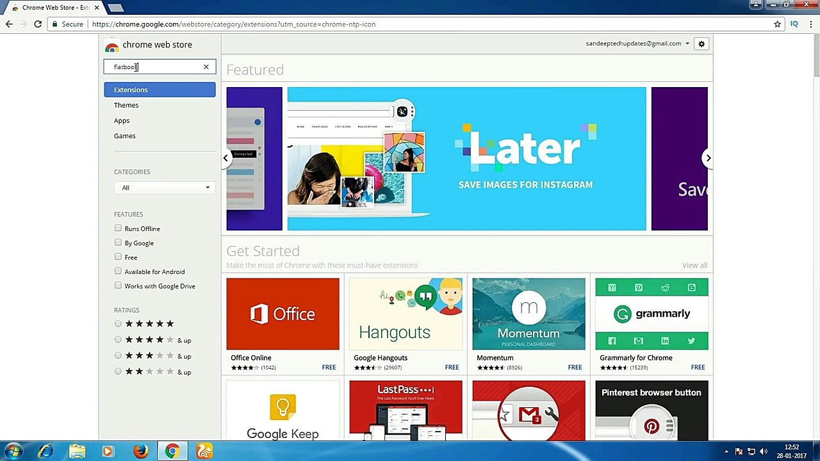Screen dimensions: 820x461
Task: Open the Later featured banner
Action: [x=467, y=159]
